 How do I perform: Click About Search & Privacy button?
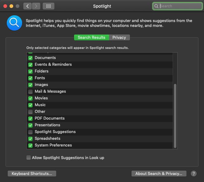[159, 173]
